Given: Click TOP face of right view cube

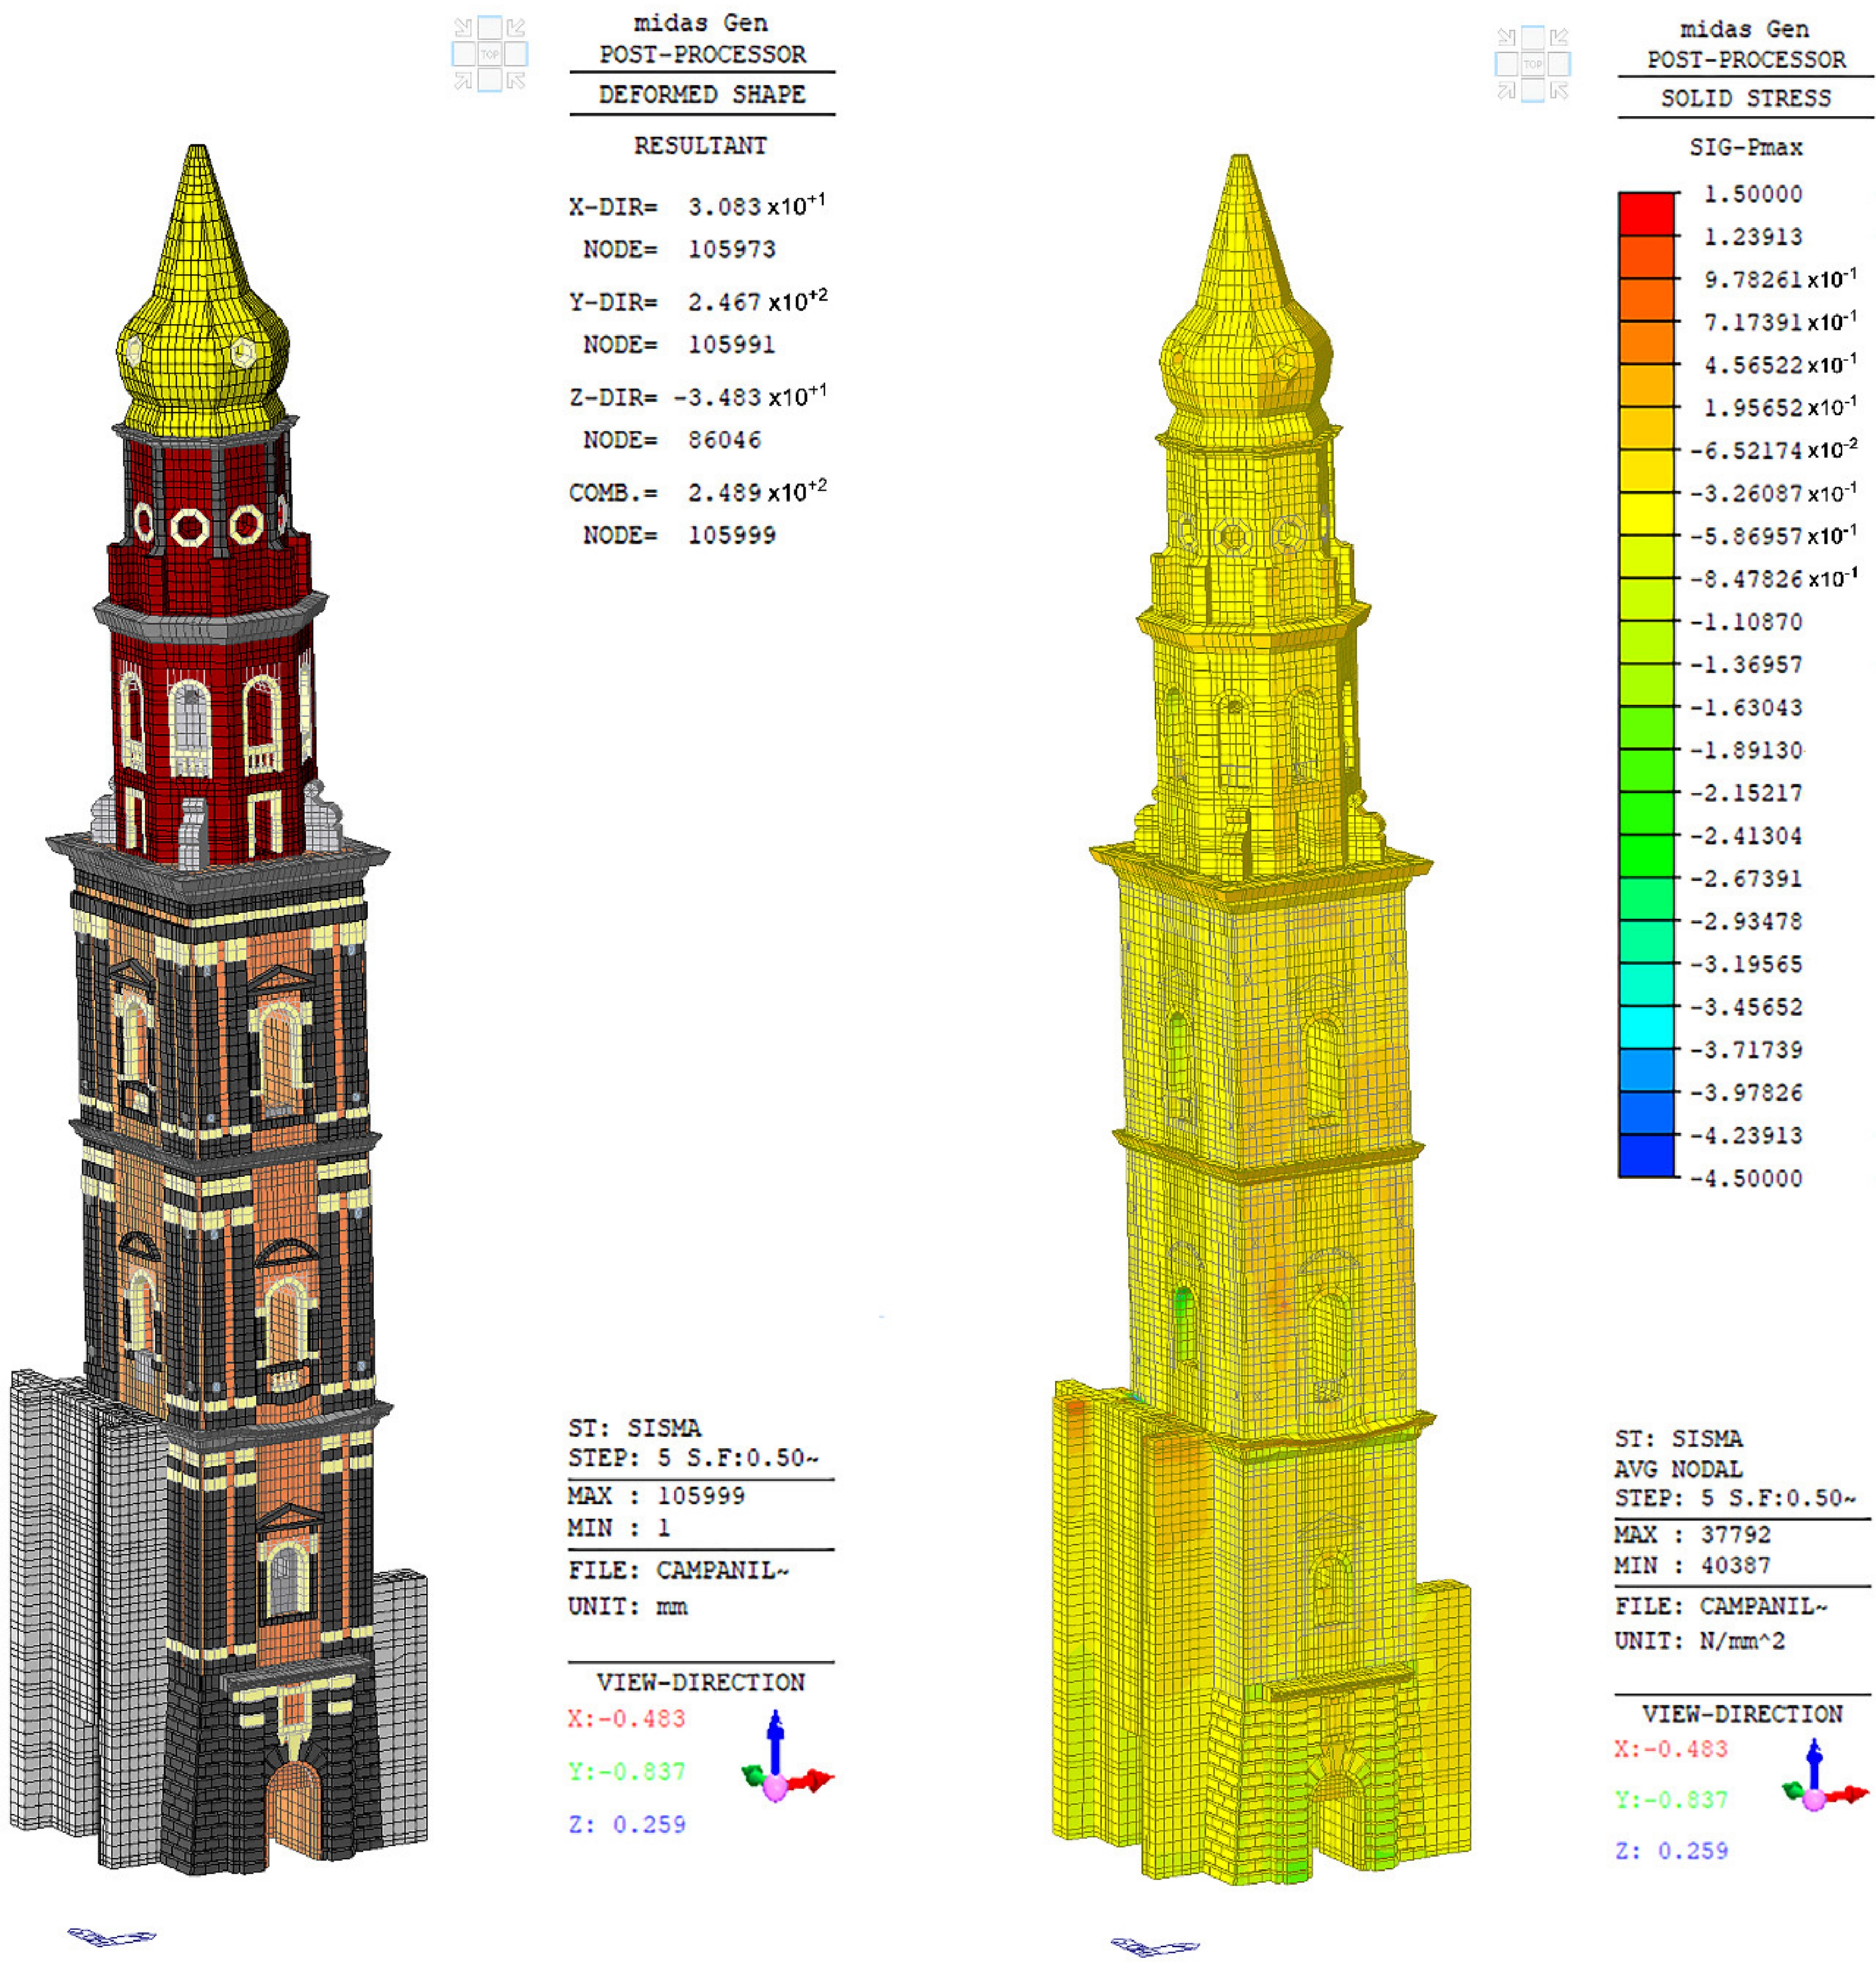Looking at the screenshot, I should (x=1533, y=64).
